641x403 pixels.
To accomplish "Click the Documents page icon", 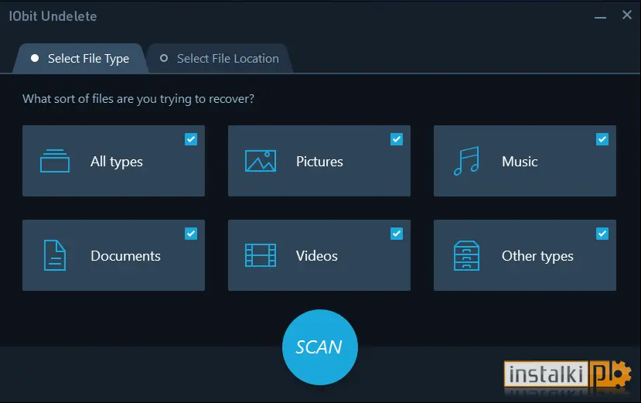I will point(55,255).
